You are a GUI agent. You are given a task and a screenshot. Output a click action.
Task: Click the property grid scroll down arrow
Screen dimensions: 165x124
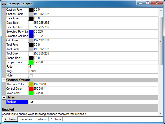pyautogui.click(x=161, y=113)
